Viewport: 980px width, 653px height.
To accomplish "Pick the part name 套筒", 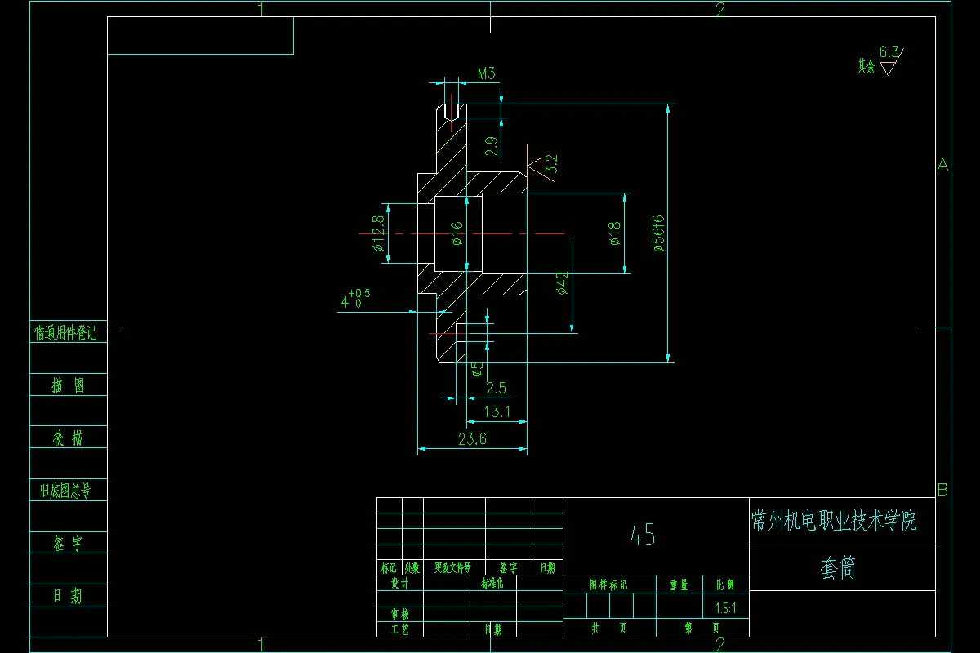I will (837, 568).
